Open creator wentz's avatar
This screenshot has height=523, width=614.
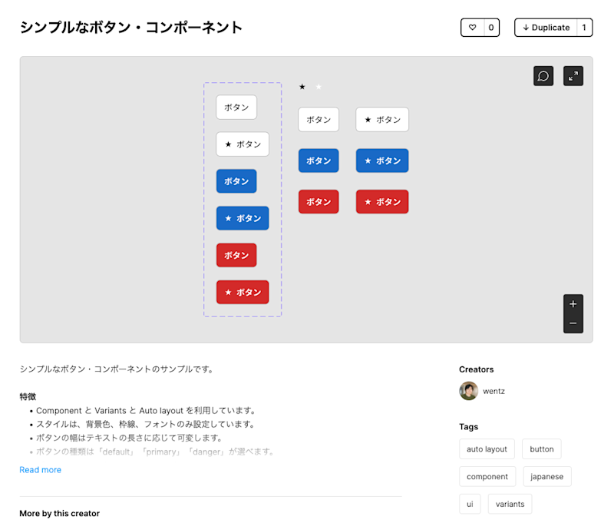pos(469,391)
